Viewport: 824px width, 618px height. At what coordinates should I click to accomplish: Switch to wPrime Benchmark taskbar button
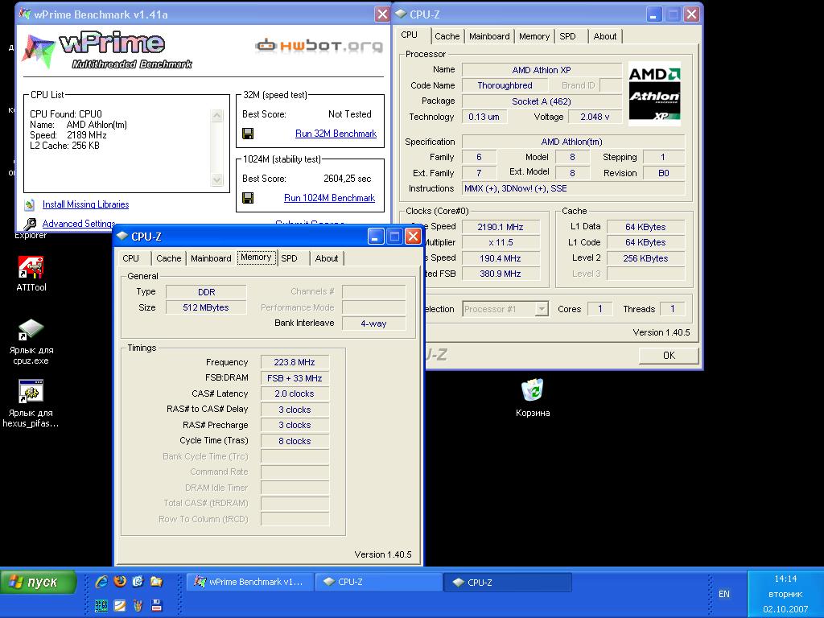[250, 583]
